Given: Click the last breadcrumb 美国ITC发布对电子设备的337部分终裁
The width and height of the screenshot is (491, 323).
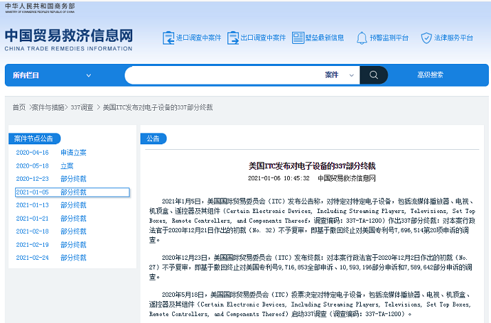Looking at the screenshot, I should 158,107.
